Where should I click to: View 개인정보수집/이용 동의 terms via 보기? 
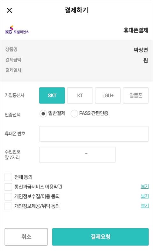[145, 196]
